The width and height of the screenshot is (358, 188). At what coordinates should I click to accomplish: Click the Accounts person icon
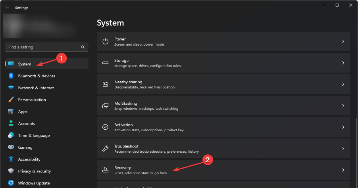11,123
